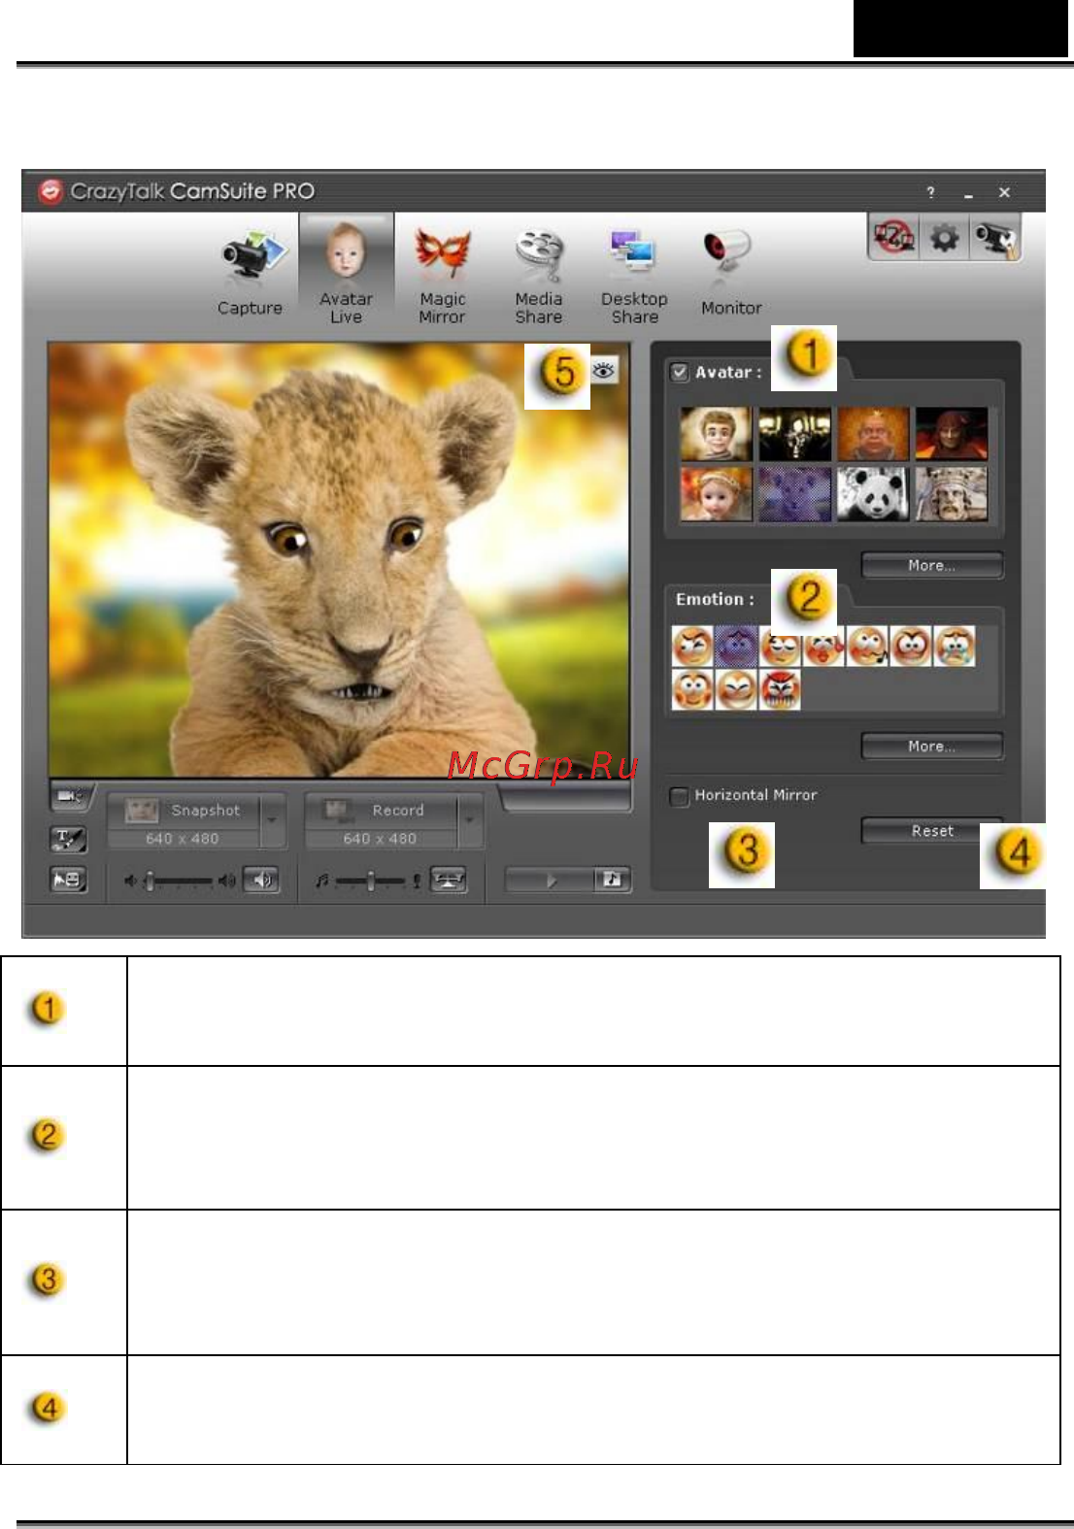The height and width of the screenshot is (1529, 1074).
Task: Apply the frowning big-eyed emotion
Action: tap(911, 647)
